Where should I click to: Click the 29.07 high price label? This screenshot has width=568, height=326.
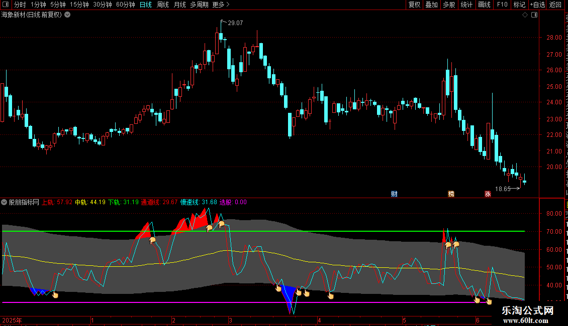point(235,23)
